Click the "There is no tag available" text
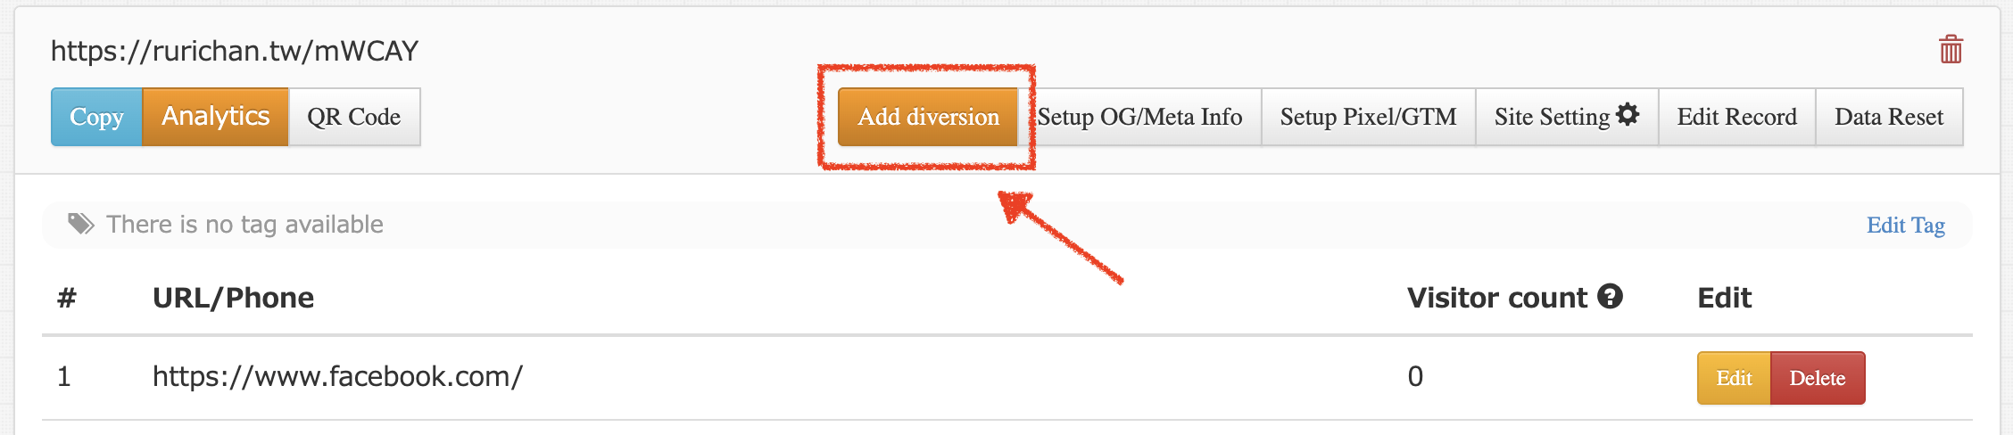This screenshot has width=2013, height=435. coord(244,225)
